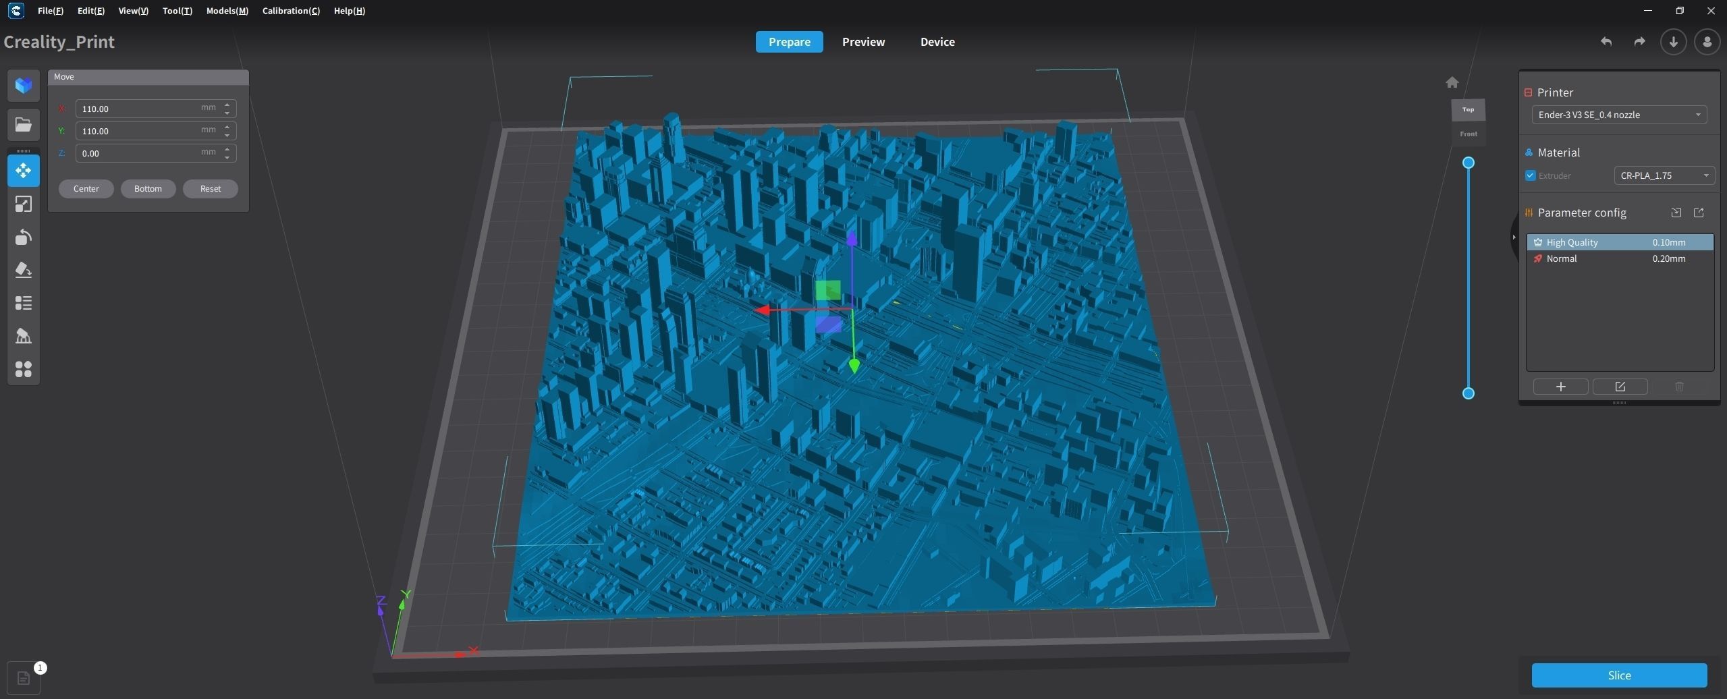The width and height of the screenshot is (1727, 699).
Task: Click the green plane handle on gizmo
Action: point(828,291)
